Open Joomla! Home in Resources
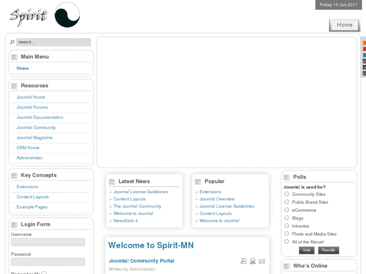The image size is (366, 274). point(31,97)
